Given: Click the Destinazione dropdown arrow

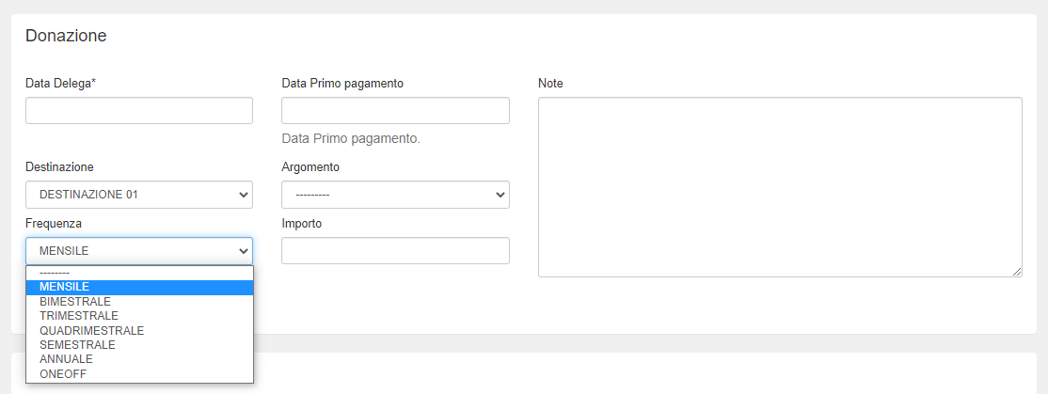Looking at the screenshot, I should pos(244,195).
